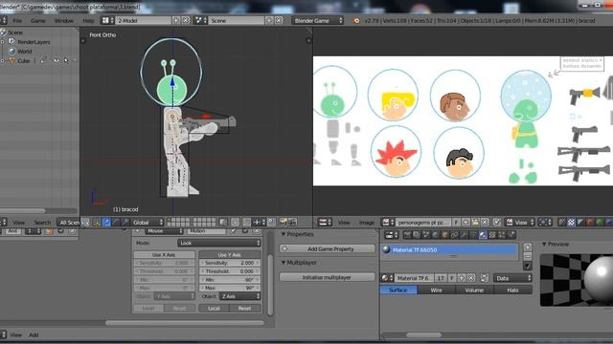Viewport: 613px width, 344px height.
Task: Open the material link Data dropdown
Action: pyautogui.click(x=512, y=278)
